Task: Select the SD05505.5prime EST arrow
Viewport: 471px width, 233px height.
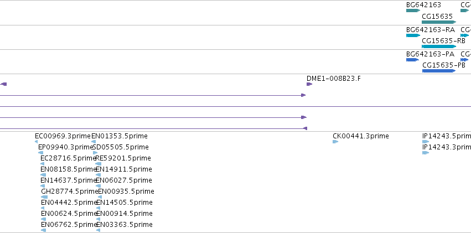Action: tap(95, 153)
